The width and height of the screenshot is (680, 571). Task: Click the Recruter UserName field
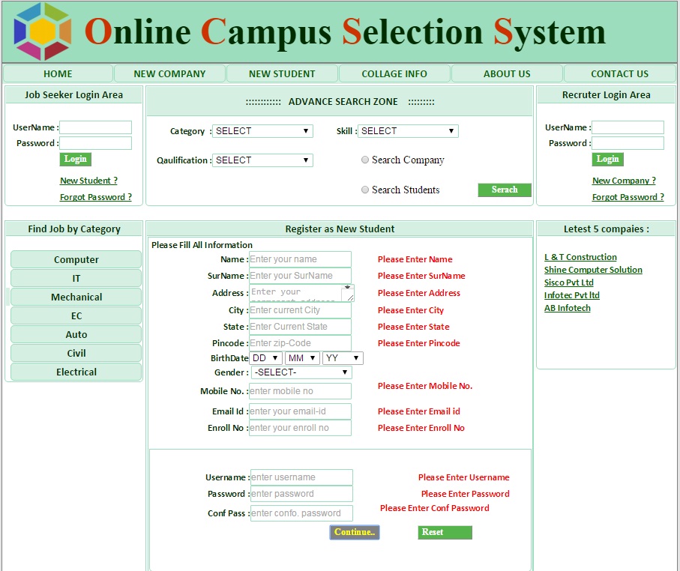pyautogui.click(x=628, y=127)
